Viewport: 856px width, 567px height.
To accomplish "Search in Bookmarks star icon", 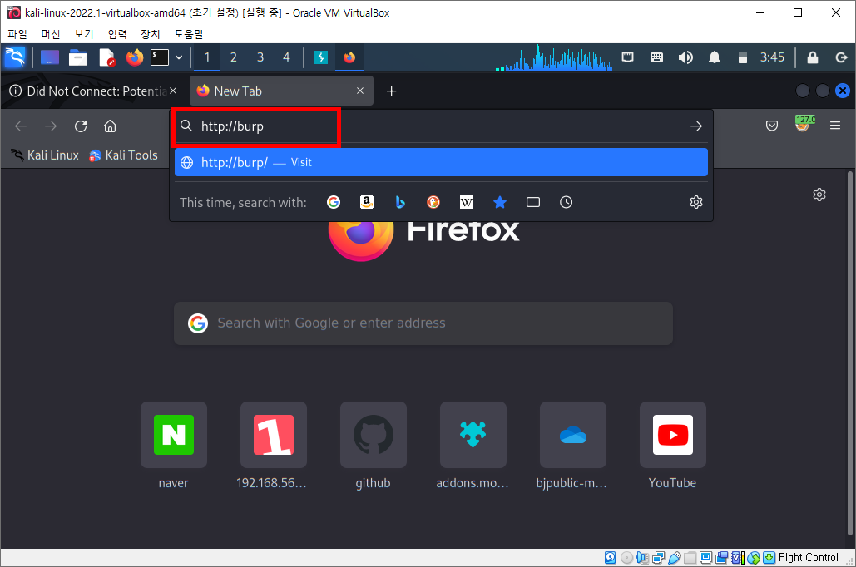I will (499, 203).
